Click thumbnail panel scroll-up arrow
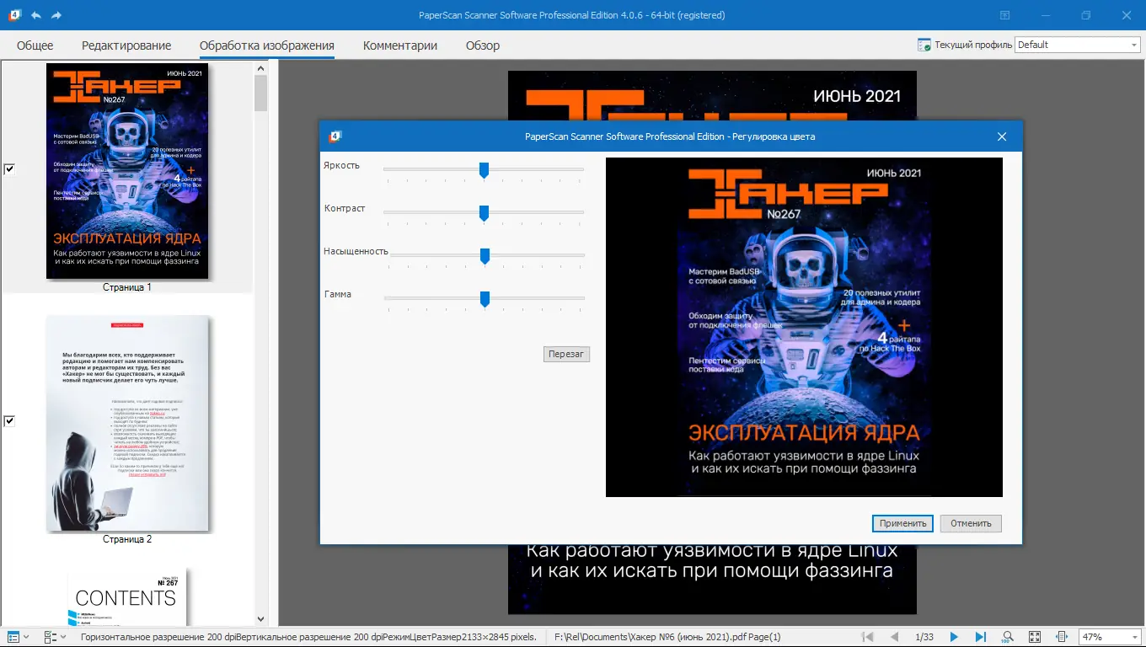 click(x=260, y=67)
